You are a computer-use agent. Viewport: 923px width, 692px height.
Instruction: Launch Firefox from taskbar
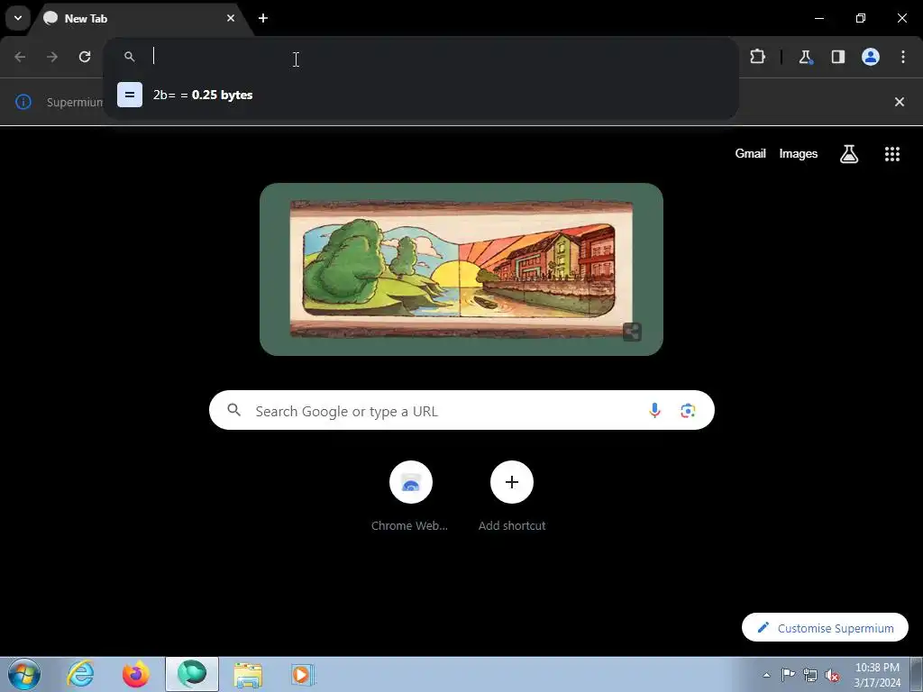pyautogui.click(x=136, y=674)
